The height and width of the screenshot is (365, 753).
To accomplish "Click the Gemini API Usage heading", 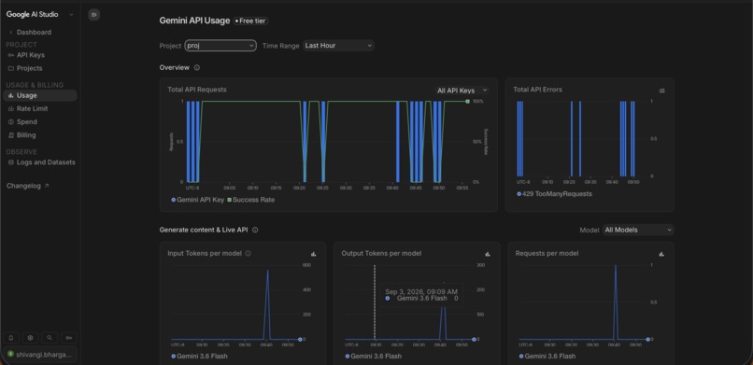I will coord(194,21).
